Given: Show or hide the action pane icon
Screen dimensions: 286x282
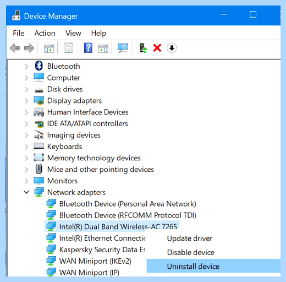Looking at the screenshot, I should 103,48.
